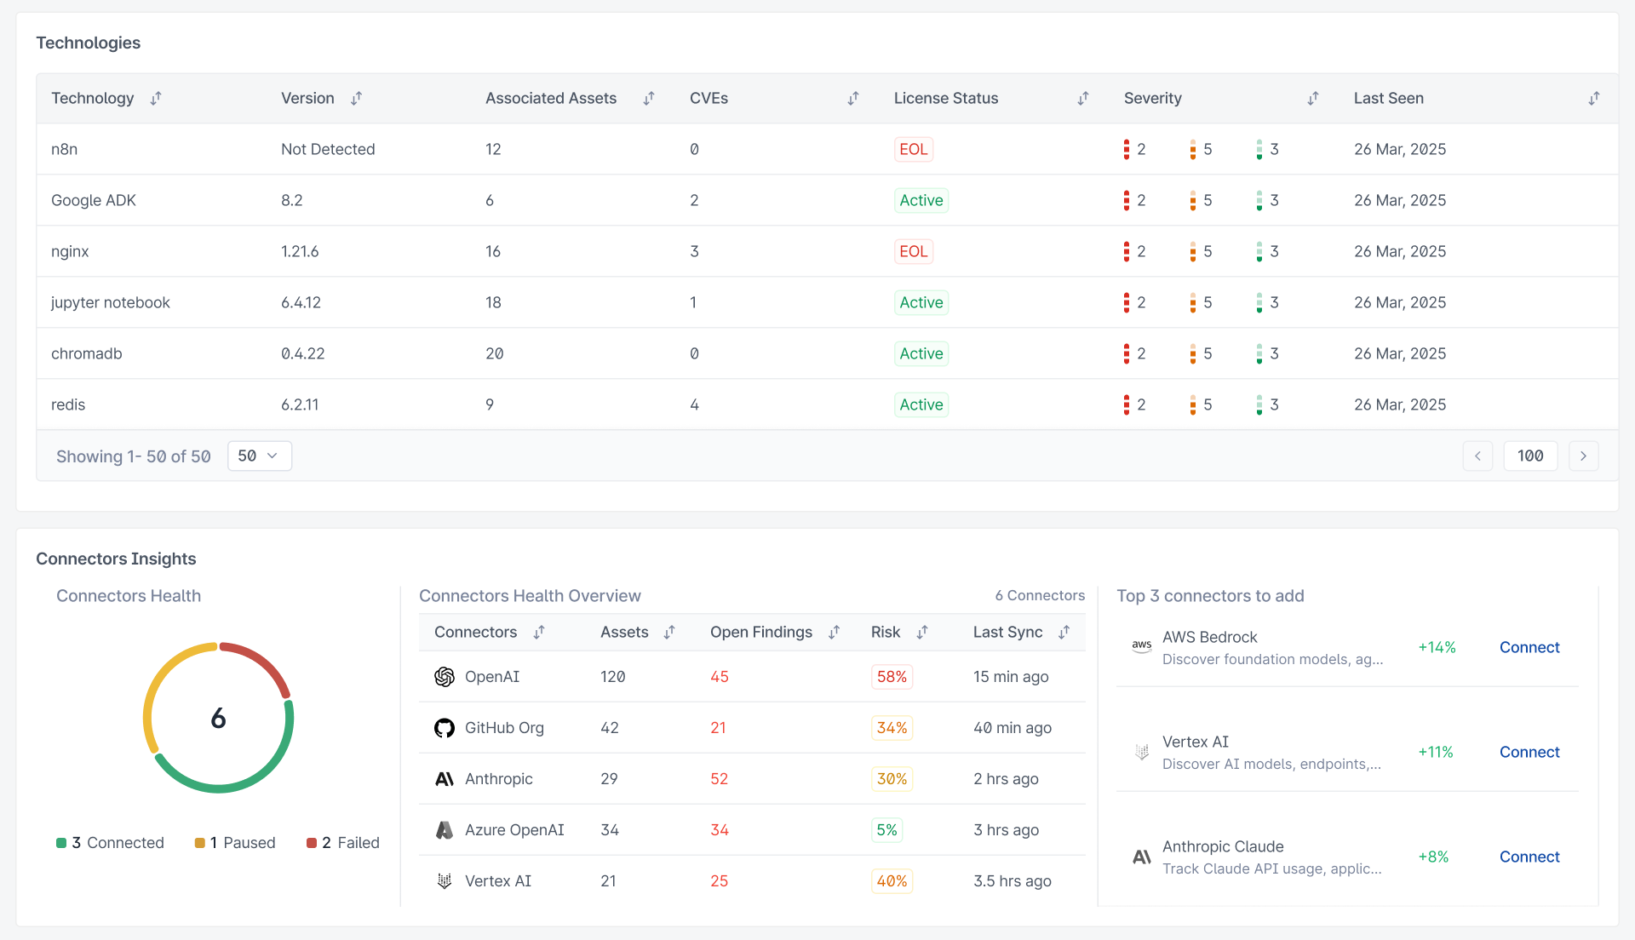The image size is (1635, 940).
Task: Click EOL license badge for n8n
Action: (x=914, y=150)
